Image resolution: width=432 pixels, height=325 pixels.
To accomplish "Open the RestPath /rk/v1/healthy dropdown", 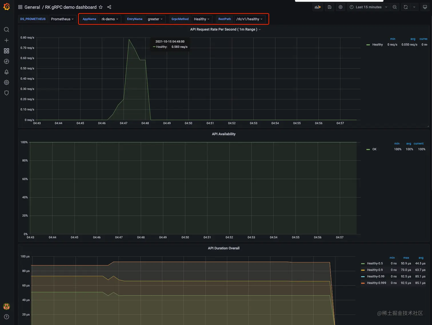I will pyautogui.click(x=249, y=19).
